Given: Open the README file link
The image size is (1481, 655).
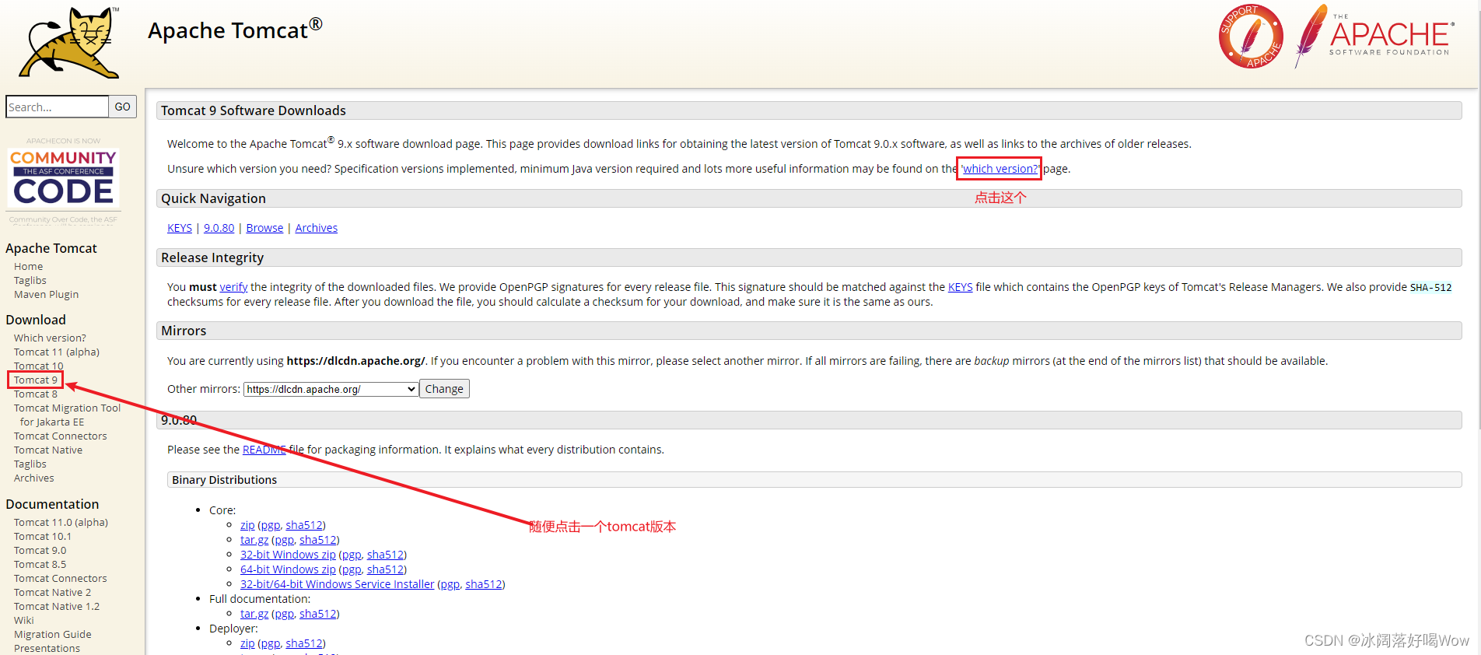Looking at the screenshot, I should [x=264, y=450].
